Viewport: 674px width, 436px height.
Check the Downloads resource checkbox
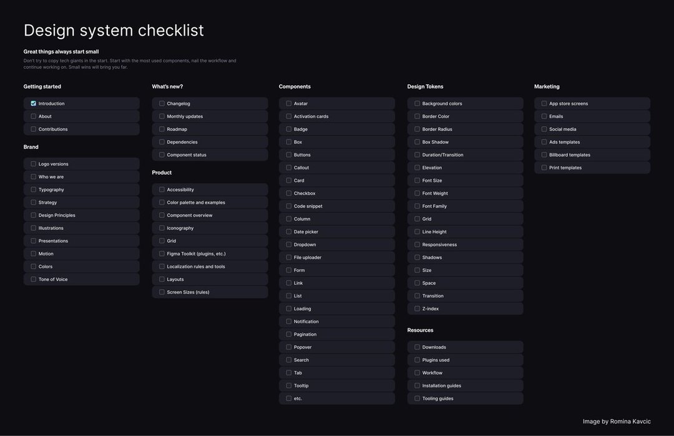click(418, 347)
